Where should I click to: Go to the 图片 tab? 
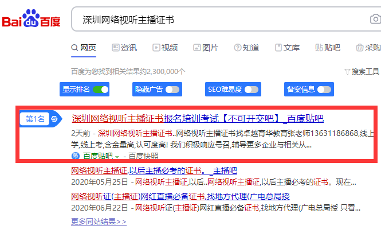(206, 48)
